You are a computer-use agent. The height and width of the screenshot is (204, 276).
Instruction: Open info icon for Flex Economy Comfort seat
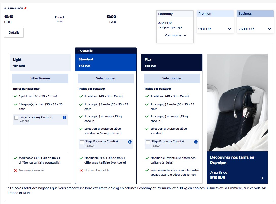196,142
